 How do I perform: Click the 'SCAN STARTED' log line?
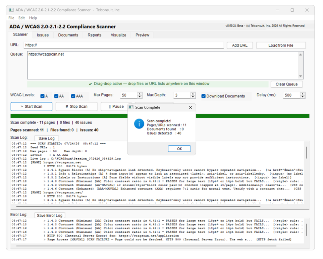[x=59, y=143]
